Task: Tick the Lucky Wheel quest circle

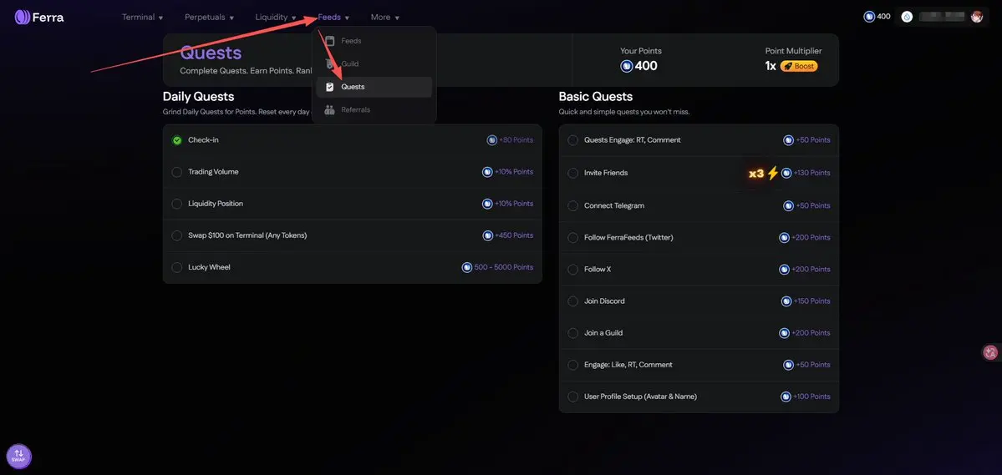Action: pos(177,267)
